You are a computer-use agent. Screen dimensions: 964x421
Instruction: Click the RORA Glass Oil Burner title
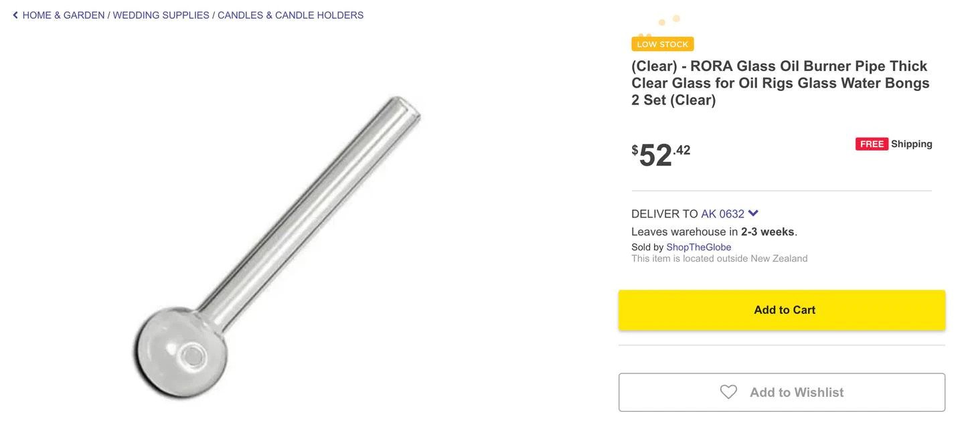click(x=780, y=83)
